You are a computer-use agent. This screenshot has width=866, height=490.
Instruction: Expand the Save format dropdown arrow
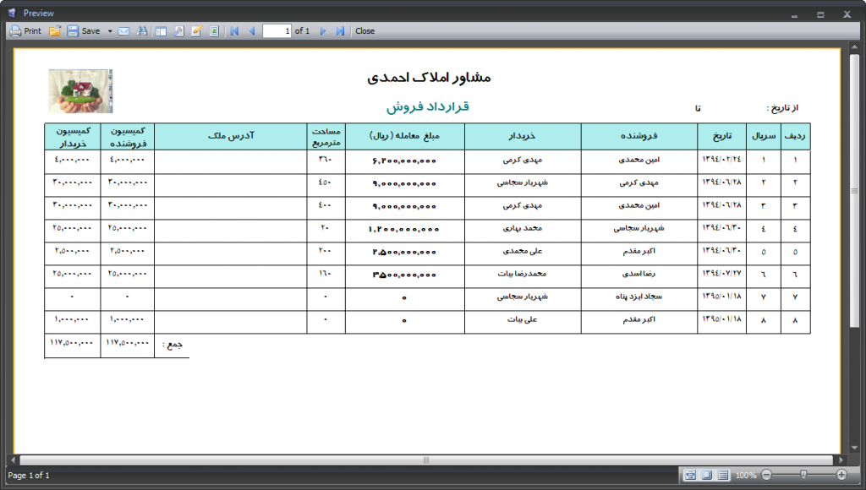click(110, 31)
